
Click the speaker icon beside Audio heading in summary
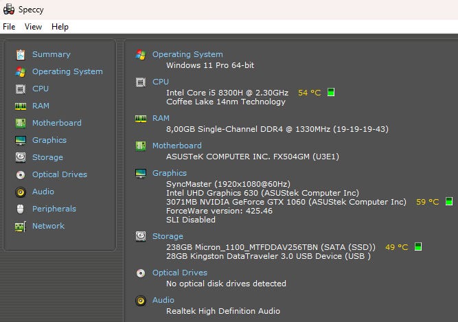141,301
